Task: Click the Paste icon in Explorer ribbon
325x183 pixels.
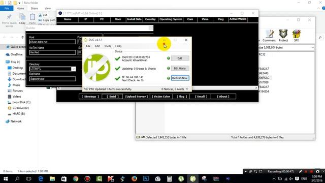Action: [x=32, y=17]
